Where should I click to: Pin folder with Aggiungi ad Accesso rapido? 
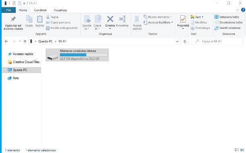pyautogui.click(x=13, y=23)
